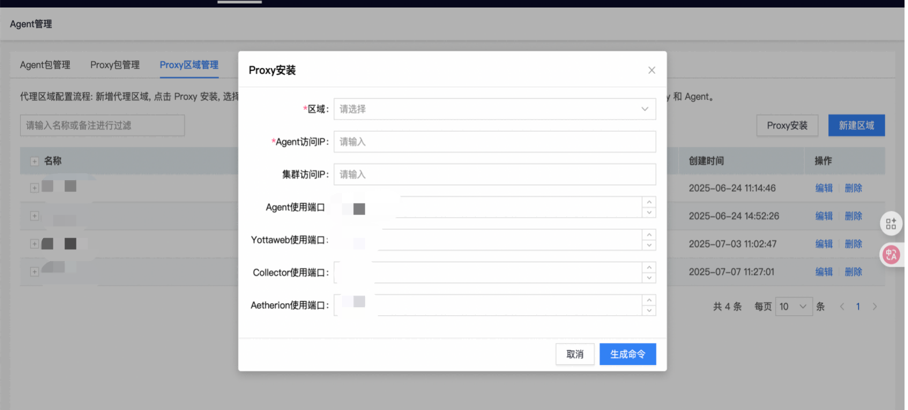908x410 pixels.
Task: Decrease Collector使用端口 with down arrow
Action: [x=649, y=278]
